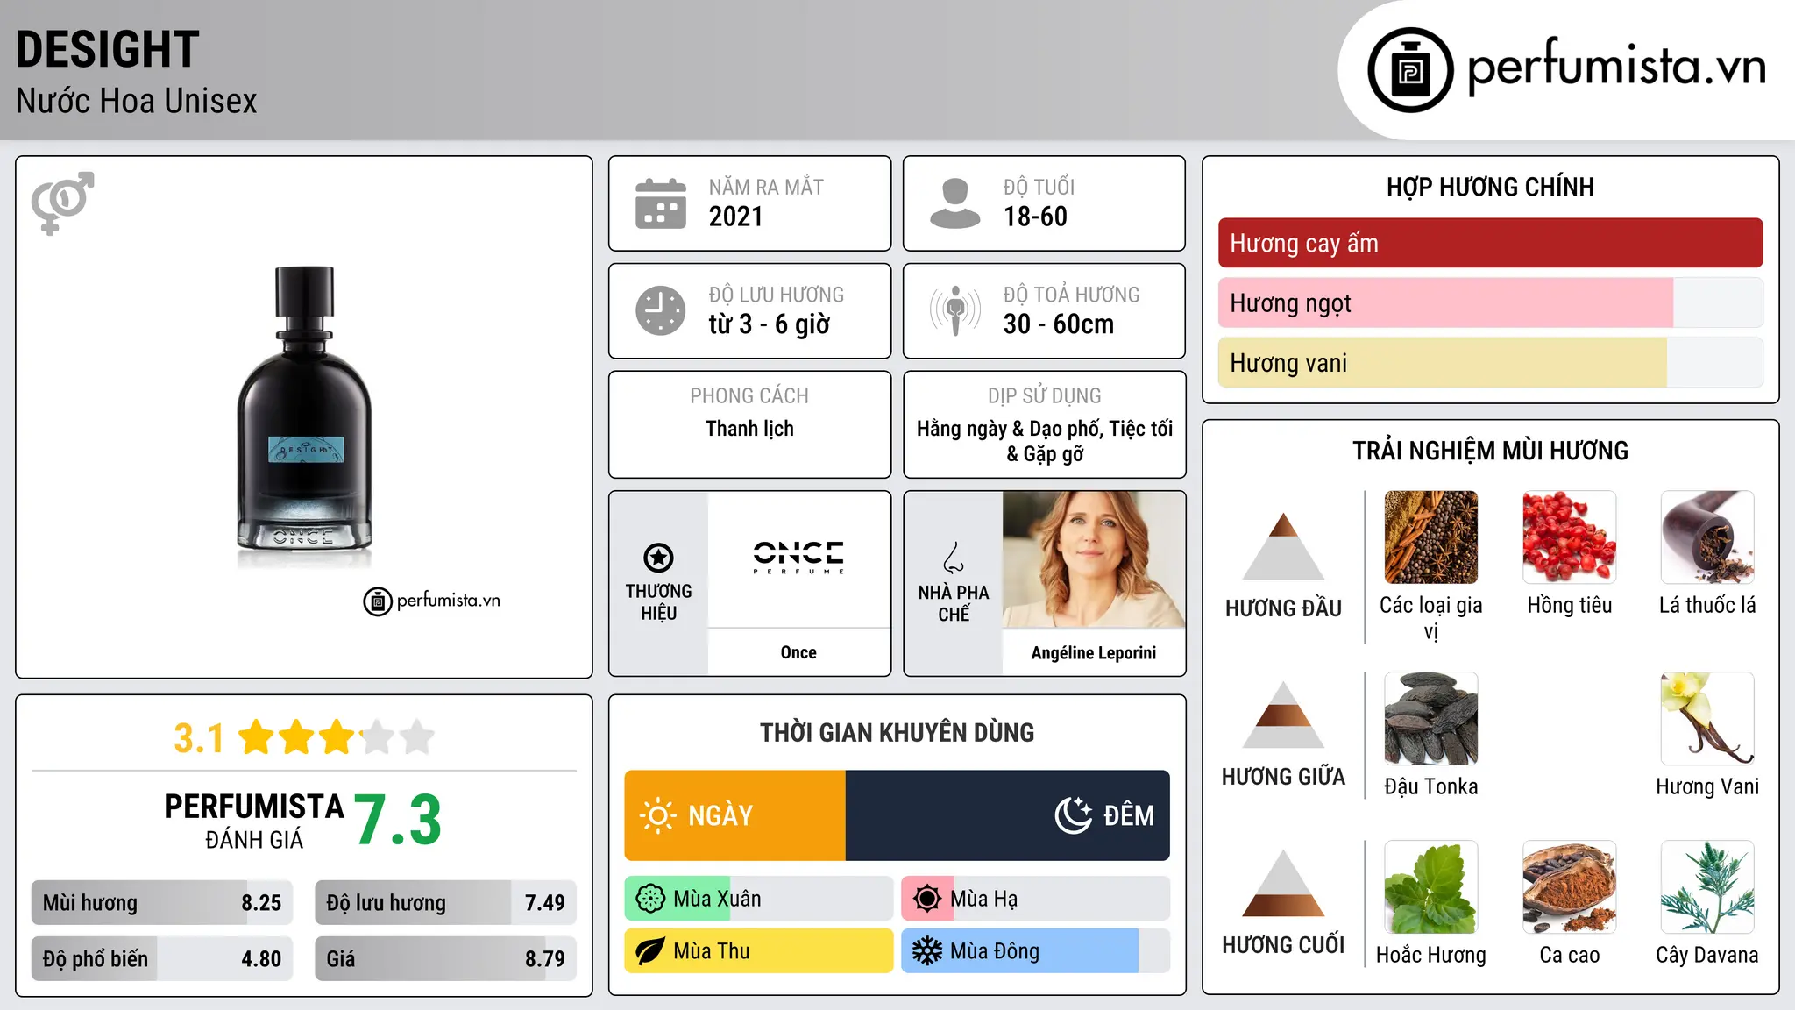The image size is (1795, 1010).
Task: Click the Thời gian khuyên dùng heading
Action: pyautogui.click(x=897, y=732)
